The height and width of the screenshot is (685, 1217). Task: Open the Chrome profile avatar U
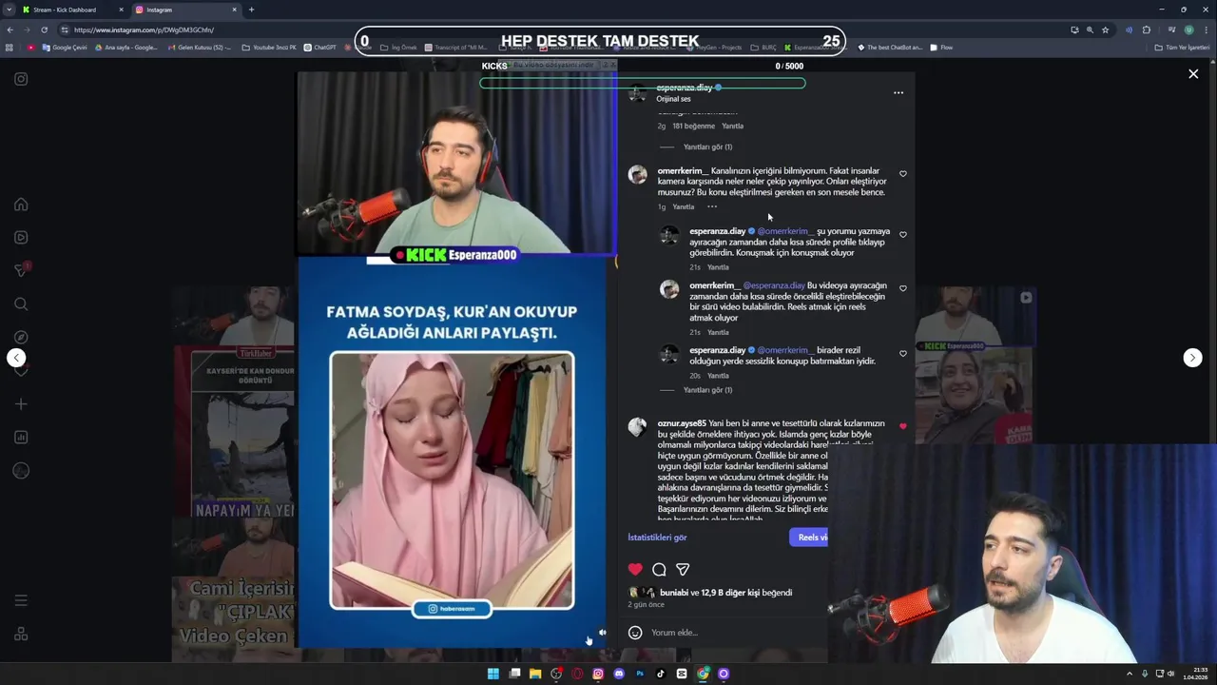pos(1188,29)
